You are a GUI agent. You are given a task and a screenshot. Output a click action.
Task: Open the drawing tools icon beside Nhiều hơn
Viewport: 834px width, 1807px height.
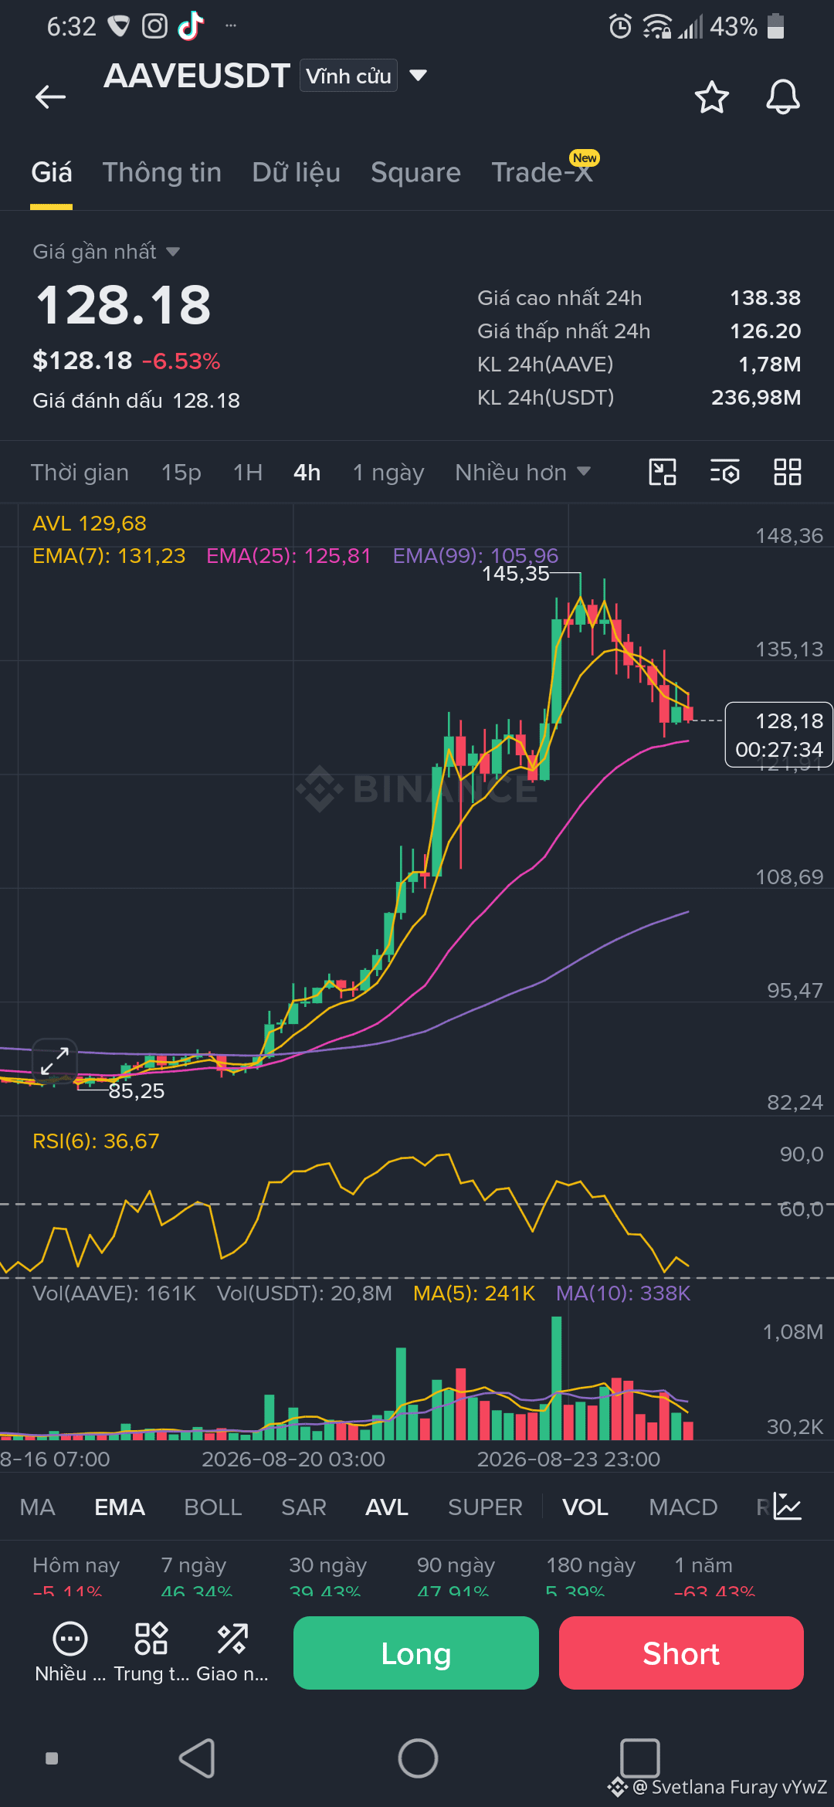click(x=663, y=472)
